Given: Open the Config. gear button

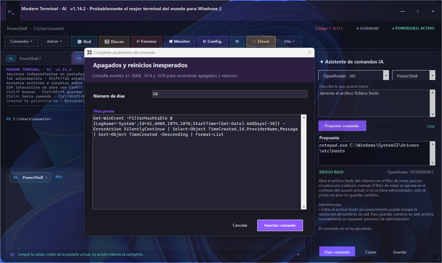Looking at the screenshot, I should click(212, 41).
